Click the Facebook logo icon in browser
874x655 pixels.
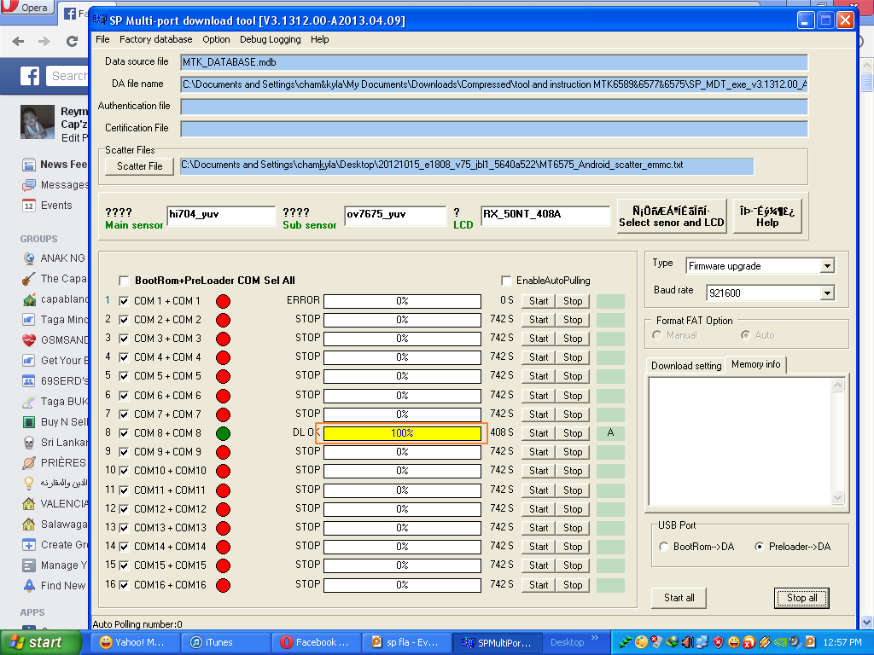[30, 76]
